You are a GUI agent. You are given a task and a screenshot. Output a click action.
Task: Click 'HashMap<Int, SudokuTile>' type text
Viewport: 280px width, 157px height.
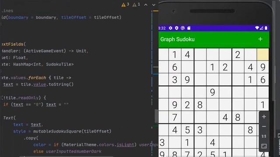click(43, 64)
